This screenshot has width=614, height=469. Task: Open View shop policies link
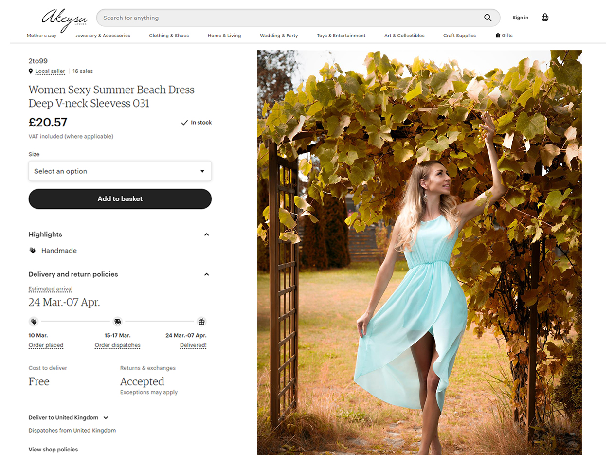click(53, 450)
